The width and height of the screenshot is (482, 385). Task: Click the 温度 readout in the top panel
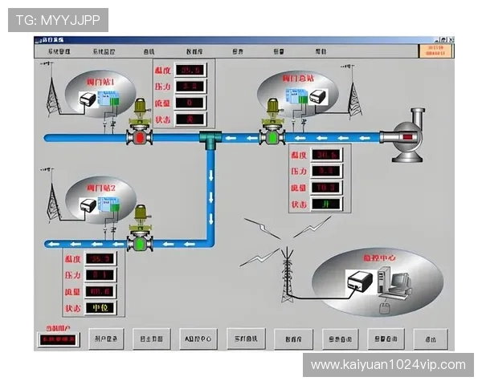[x=190, y=70]
